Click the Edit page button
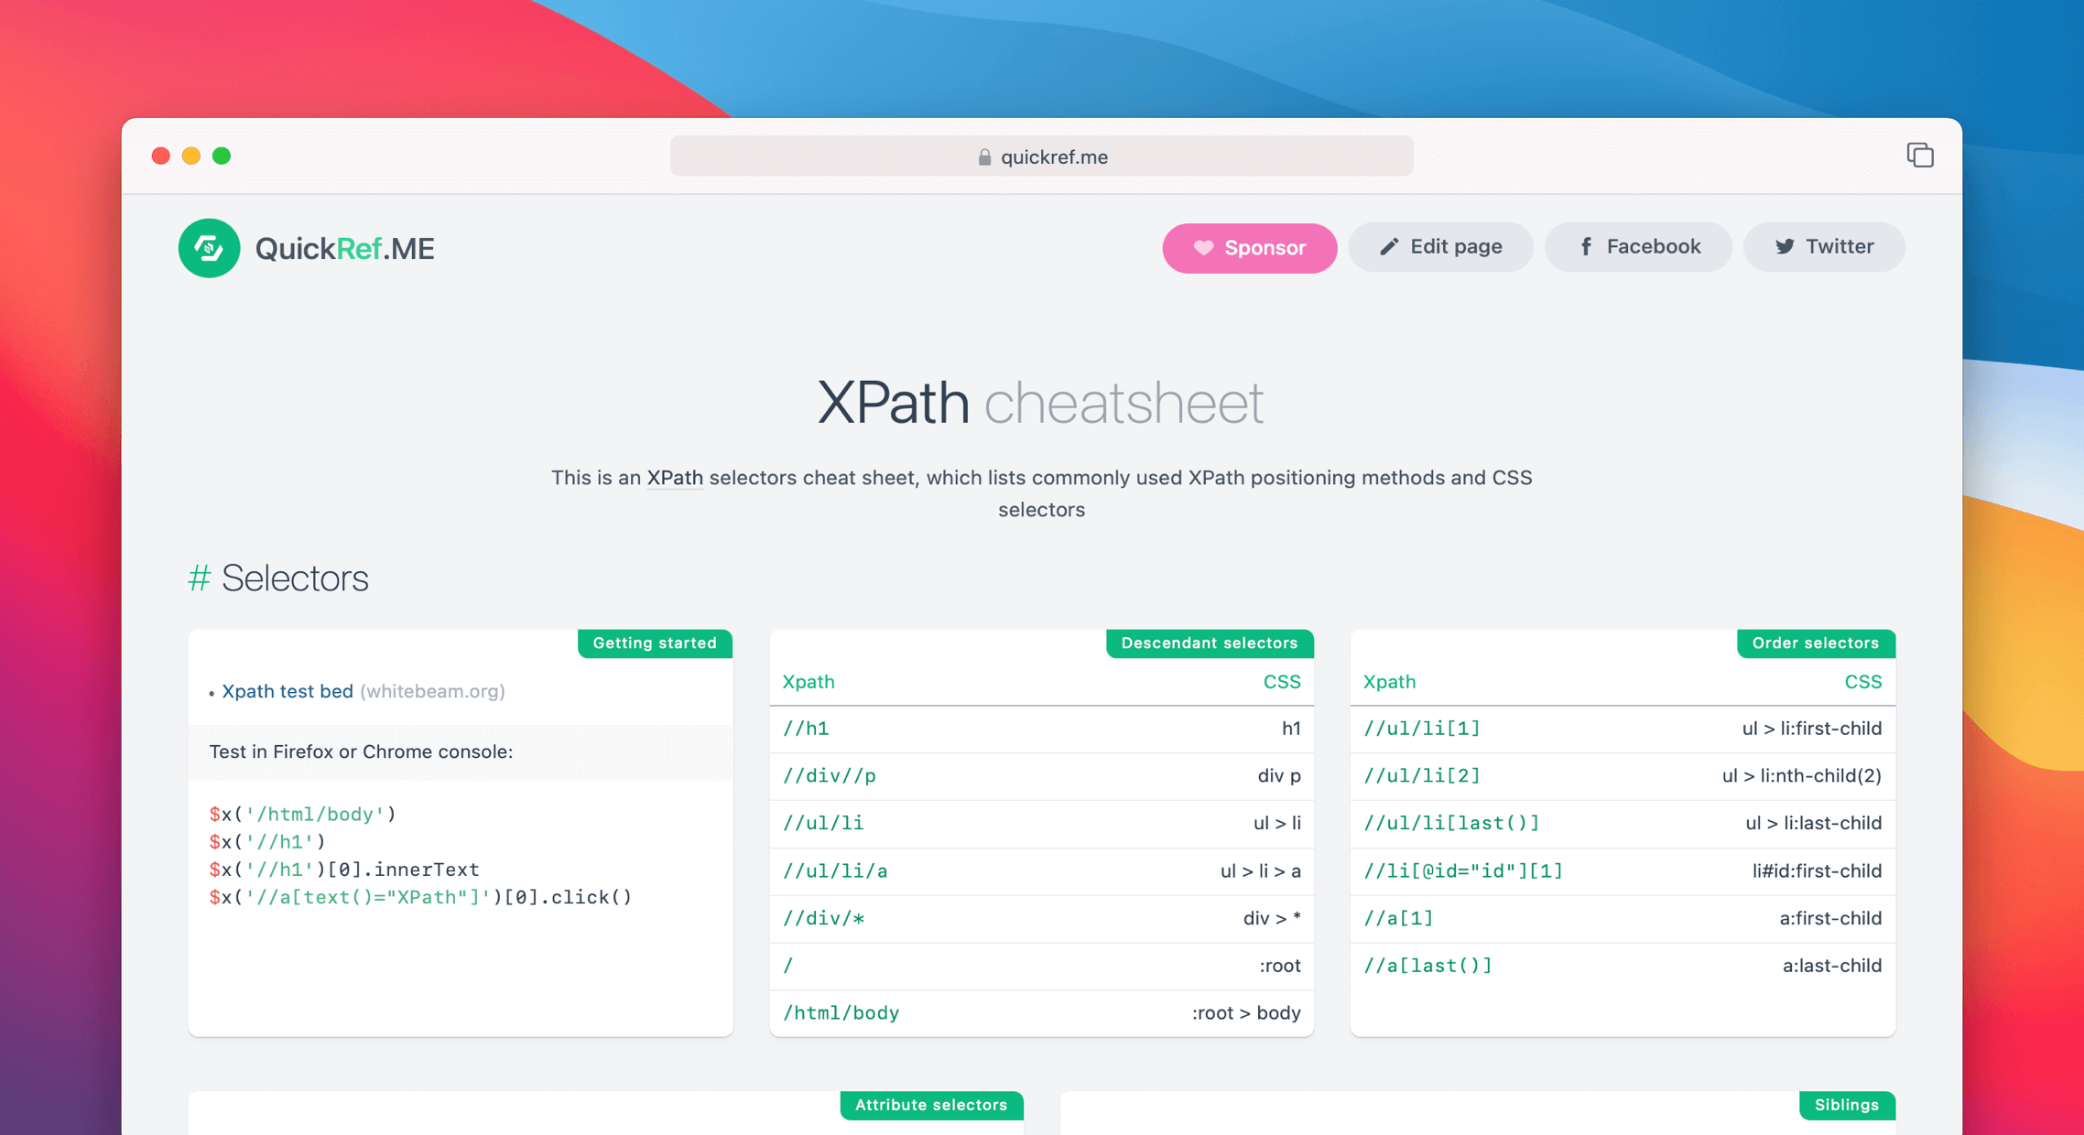 (x=1440, y=246)
